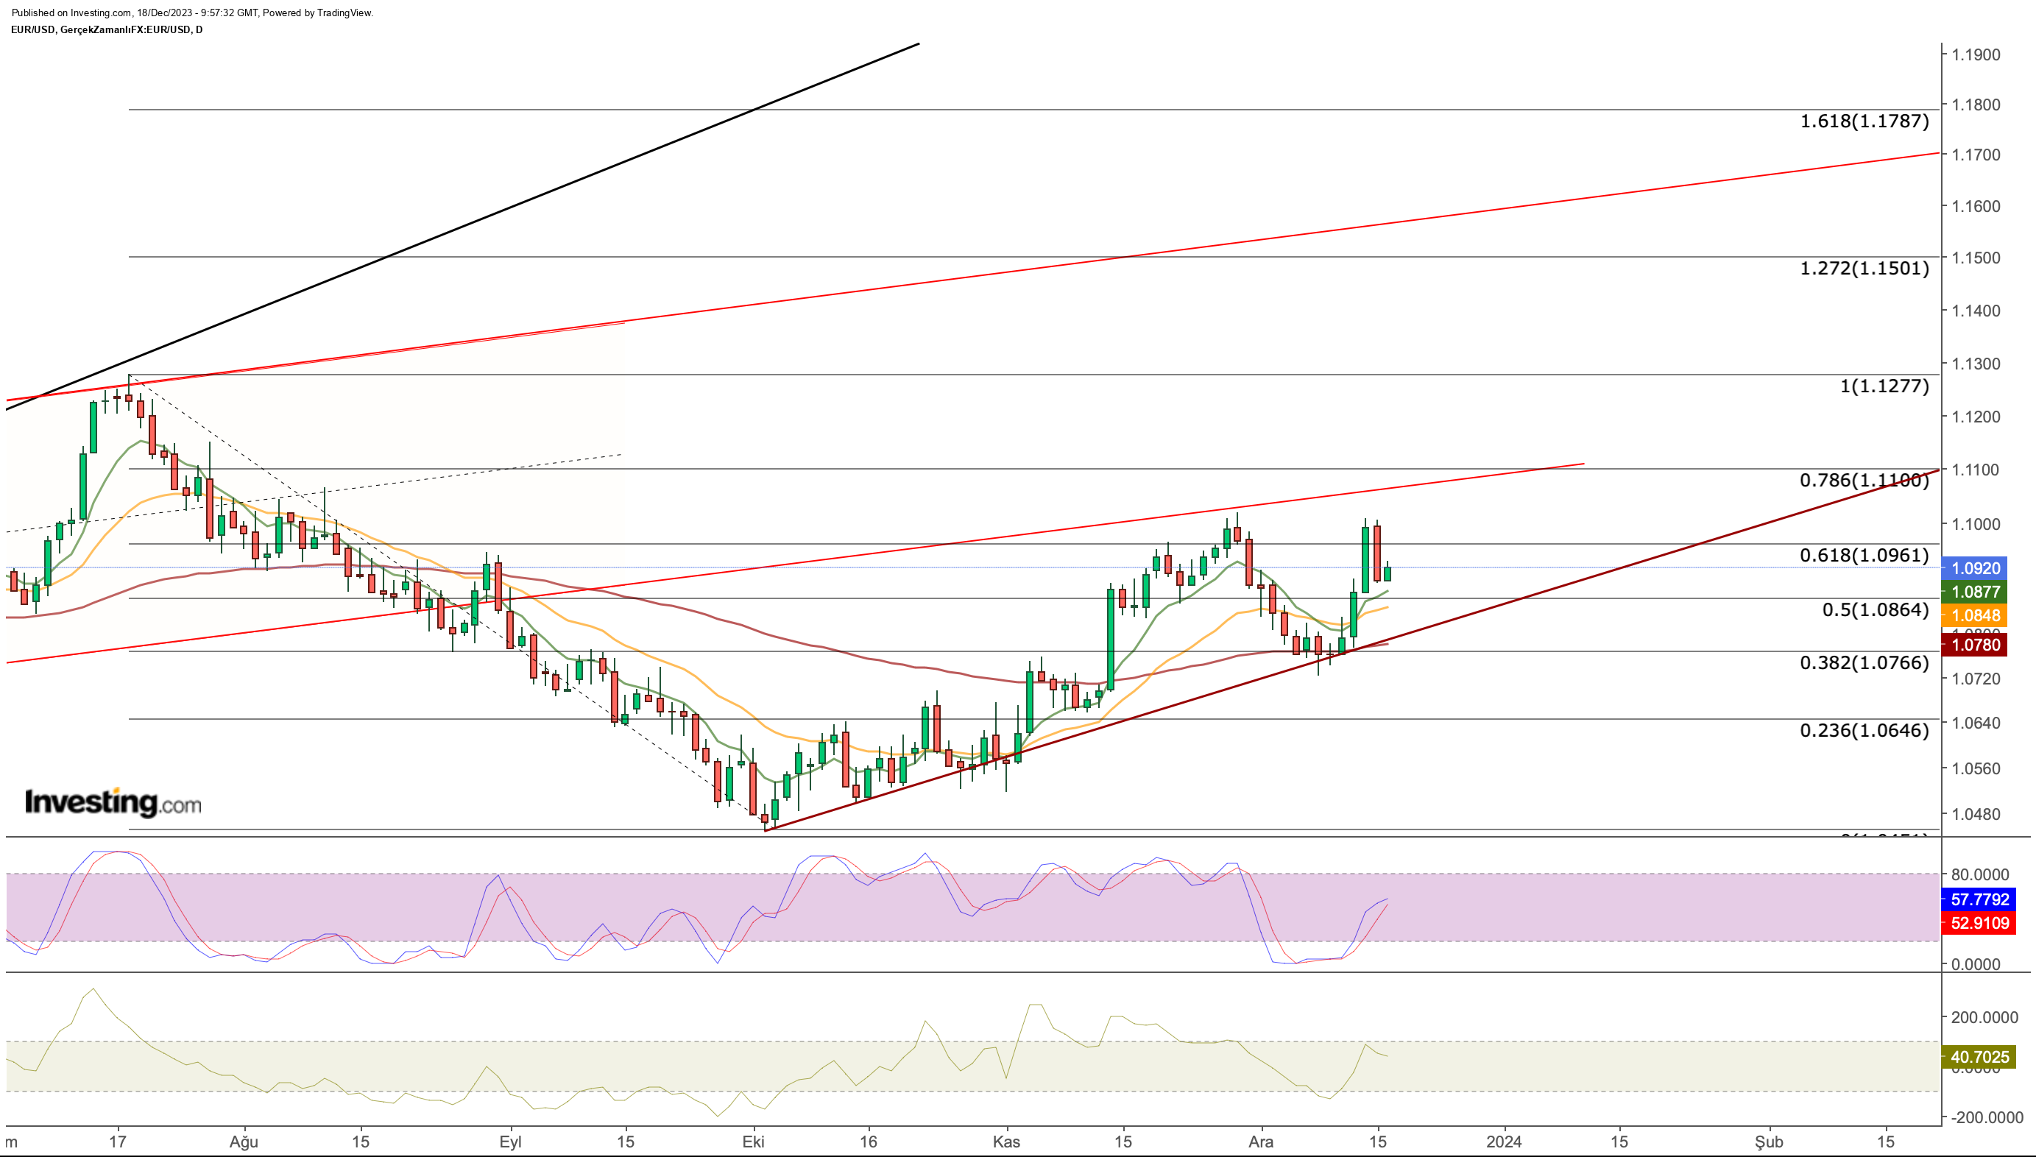Click the 0.382(1.0766) Fibonacci label
Viewport: 2036px width, 1157px height.
[1864, 662]
